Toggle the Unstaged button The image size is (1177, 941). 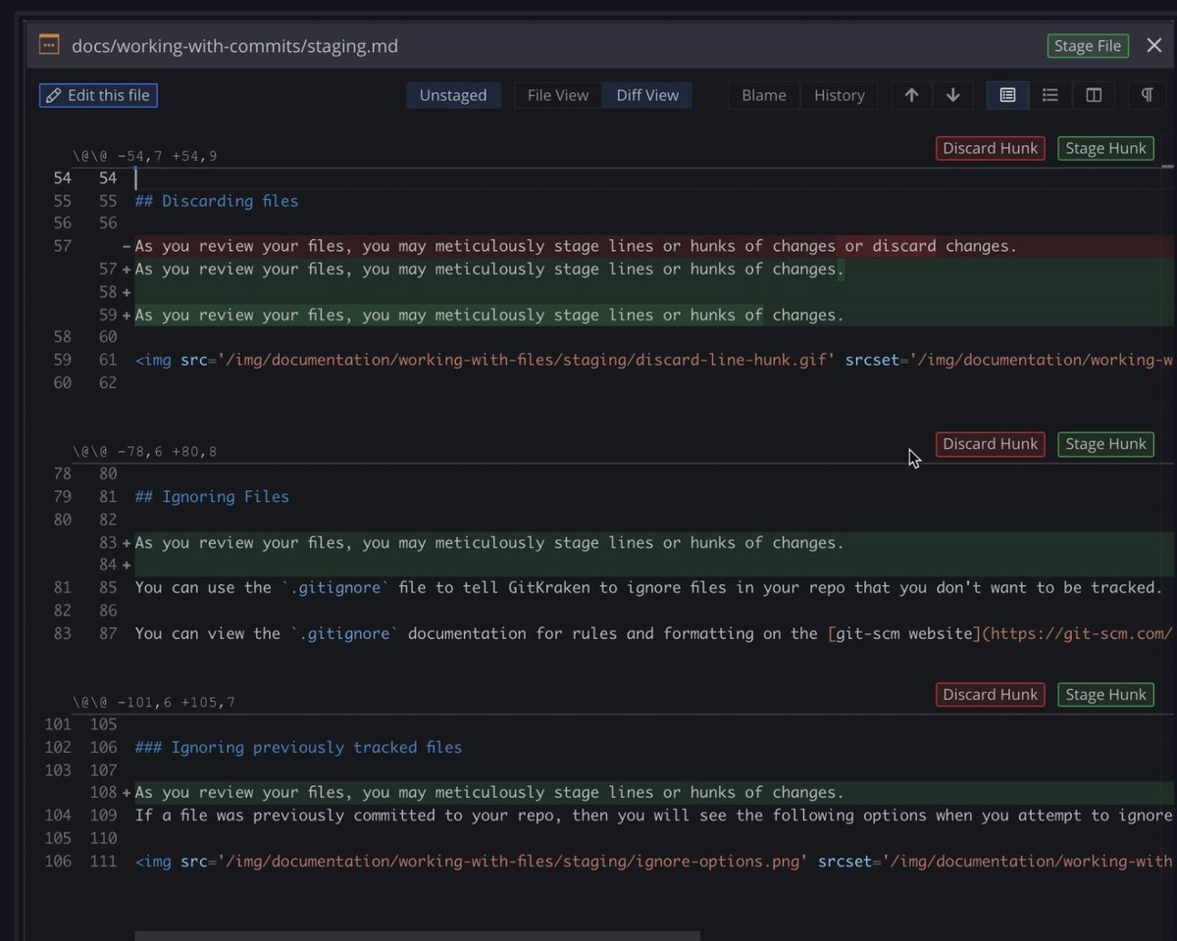coord(453,95)
